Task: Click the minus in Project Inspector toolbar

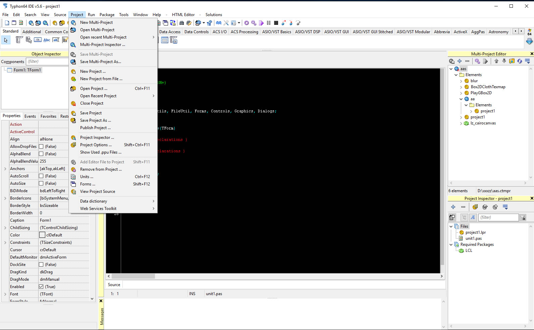Action: pyautogui.click(x=463, y=207)
